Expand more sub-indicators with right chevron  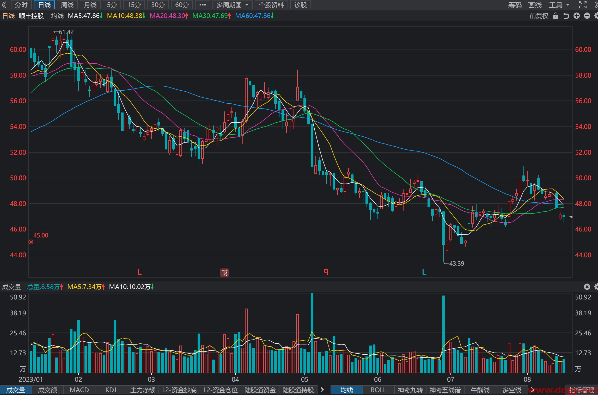click(322, 390)
